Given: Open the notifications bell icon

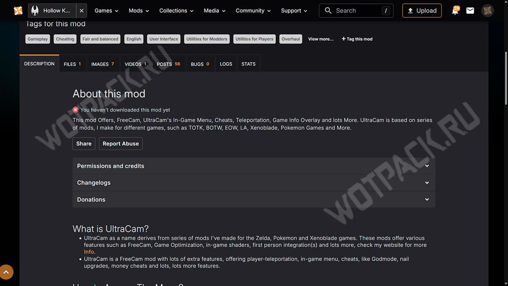Looking at the screenshot, I should click(x=455, y=11).
